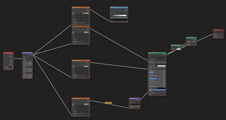Open ColorRamp black stop color swatch
The width and height of the screenshot is (226, 120).
click(x=119, y=20)
